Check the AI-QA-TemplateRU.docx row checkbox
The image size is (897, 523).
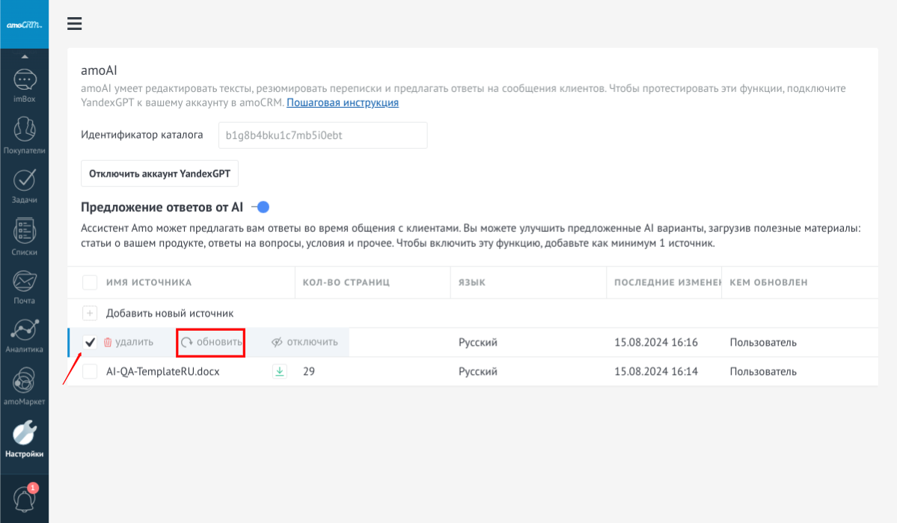pyautogui.click(x=90, y=372)
